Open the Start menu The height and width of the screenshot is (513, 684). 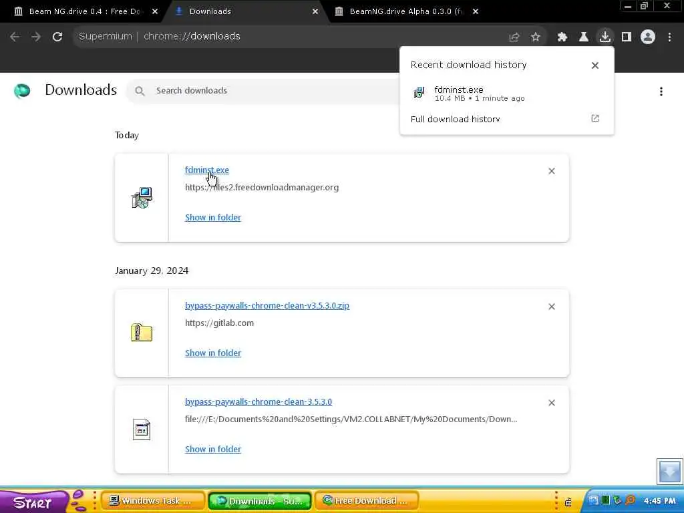[x=33, y=502]
